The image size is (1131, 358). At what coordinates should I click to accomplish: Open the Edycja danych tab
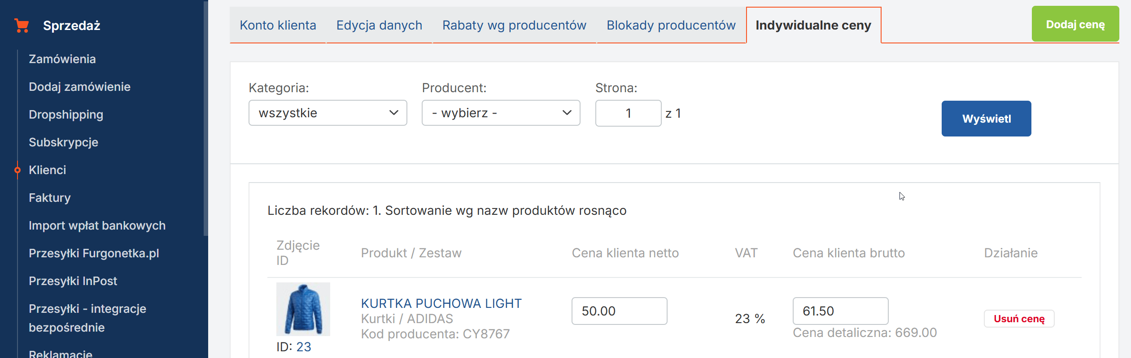pyautogui.click(x=379, y=25)
